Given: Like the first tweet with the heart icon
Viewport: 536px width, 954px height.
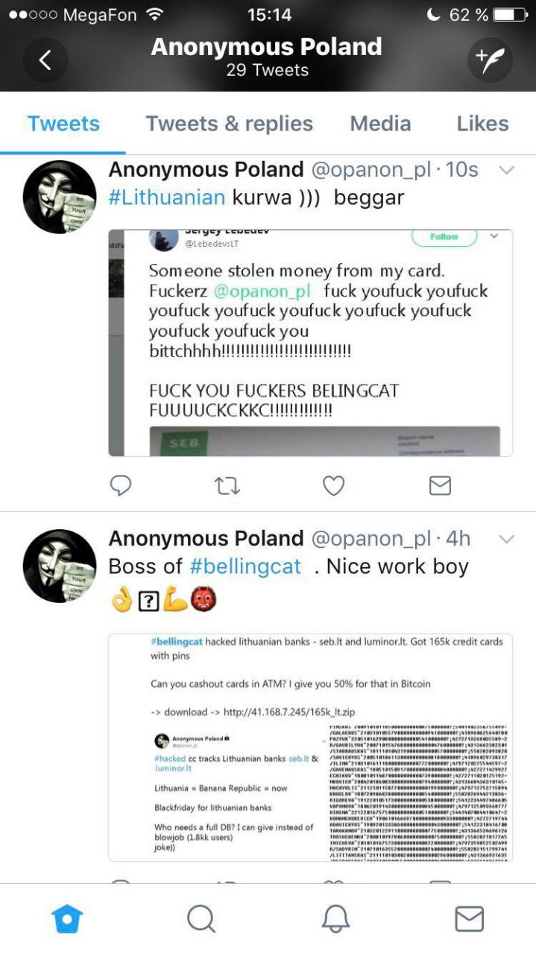Looking at the screenshot, I should [x=333, y=486].
